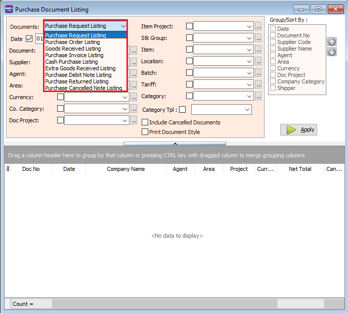Click the Apply button

(x=298, y=129)
